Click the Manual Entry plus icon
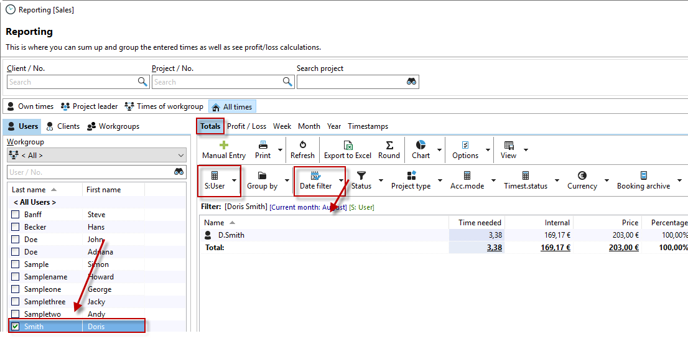Viewport: 688px width, 341px height. click(224, 145)
